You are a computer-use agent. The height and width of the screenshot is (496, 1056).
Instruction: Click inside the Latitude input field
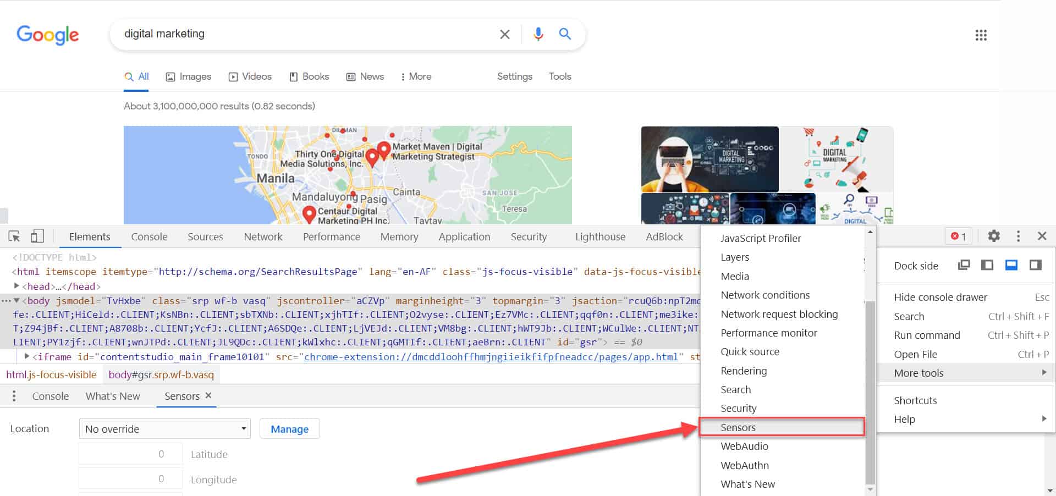click(130, 454)
